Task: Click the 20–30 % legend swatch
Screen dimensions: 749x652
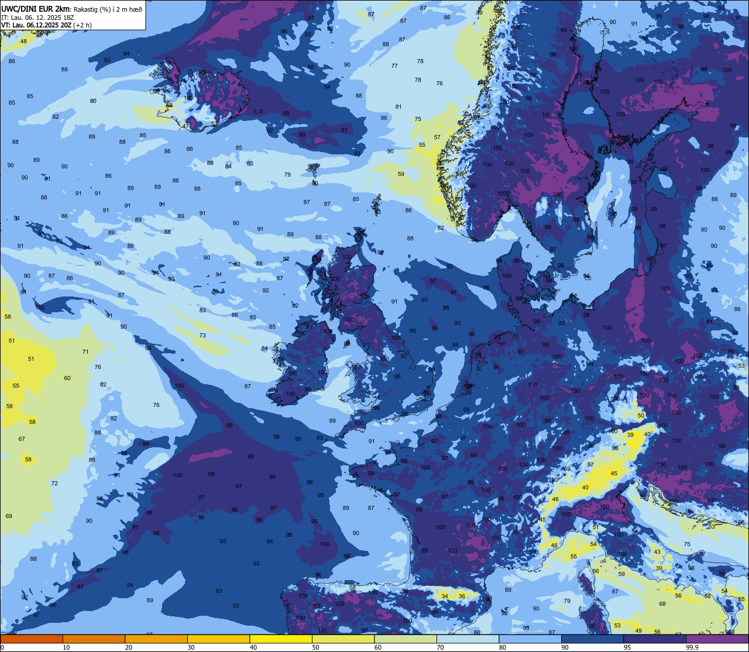Action: (156, 639)
